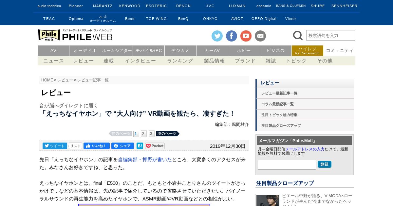Click the メールアドレスの入力 link

(305, 149)
